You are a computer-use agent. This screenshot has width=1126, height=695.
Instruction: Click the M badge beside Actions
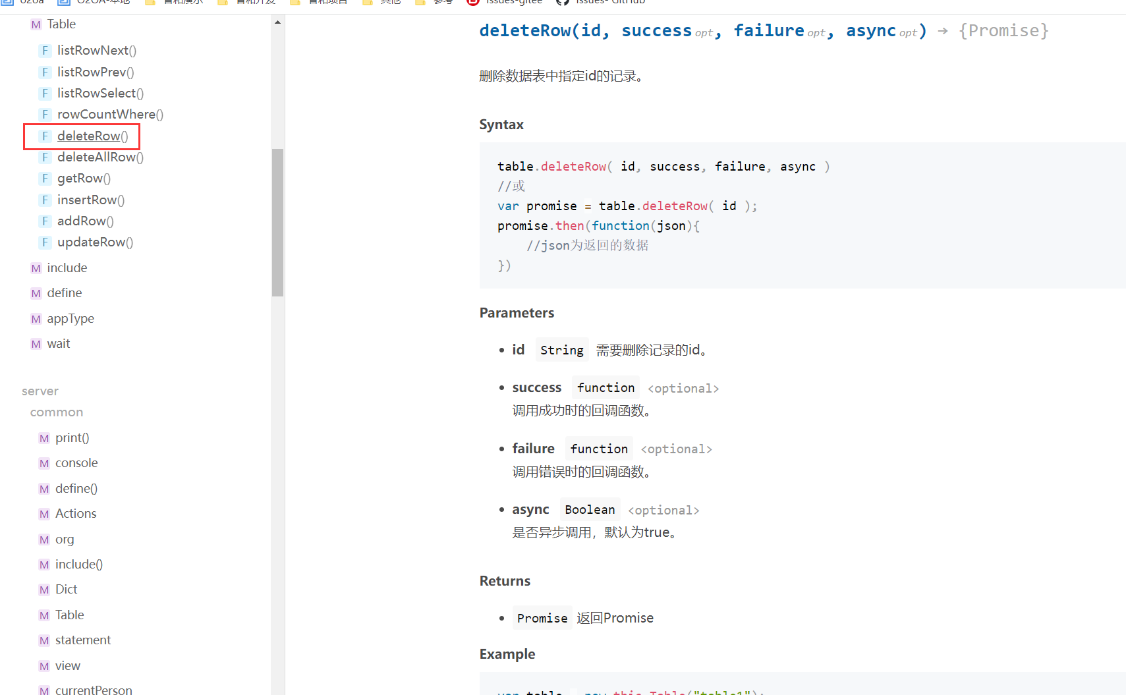tap(44, 514)
